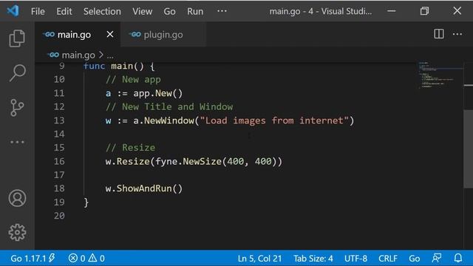Image resolution: width=473 pixels, height=266 pixels.
Task: Click the vertical scrollbar thumb
Action: click(468, 149)
